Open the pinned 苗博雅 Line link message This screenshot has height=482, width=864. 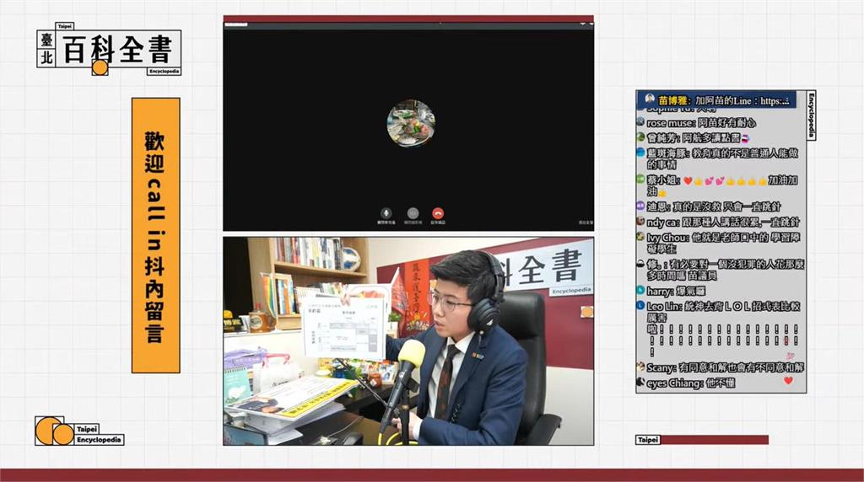[x=716, y=100]
